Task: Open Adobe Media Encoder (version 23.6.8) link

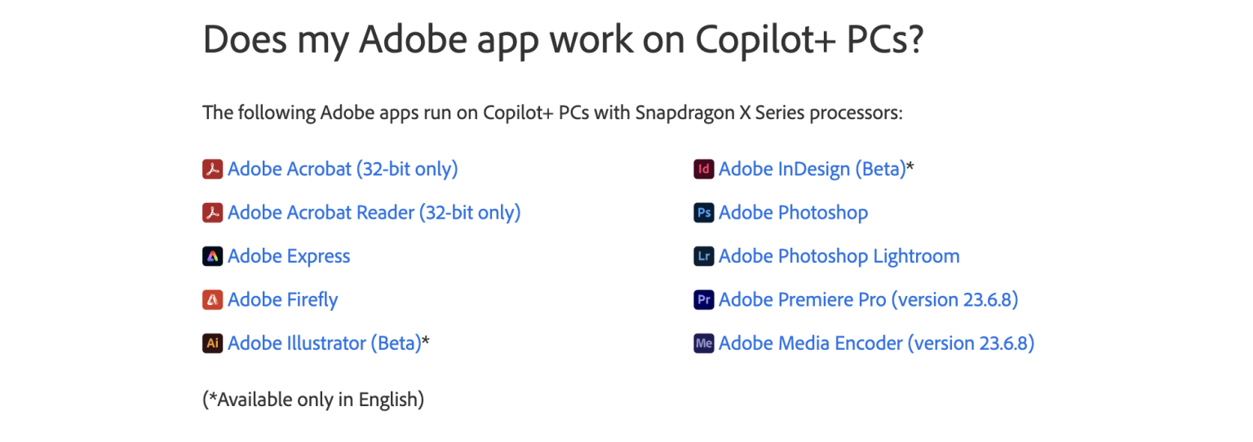Action: [876, 343]
